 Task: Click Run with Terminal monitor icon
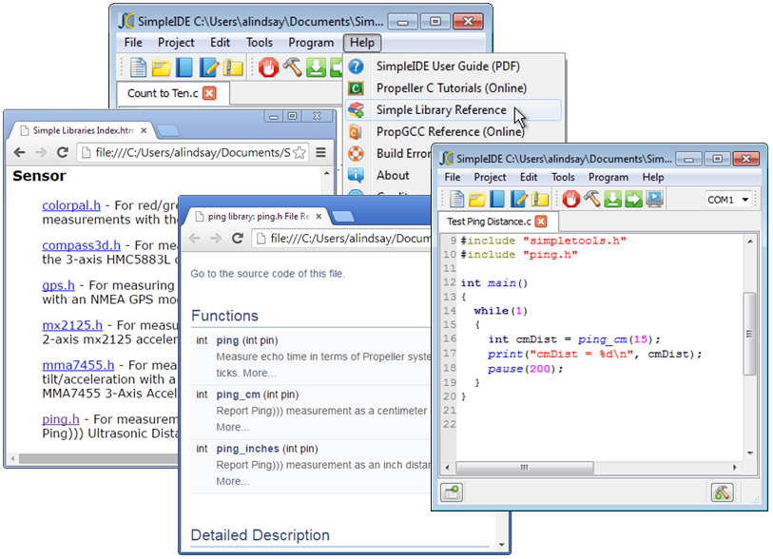(655, 199)
